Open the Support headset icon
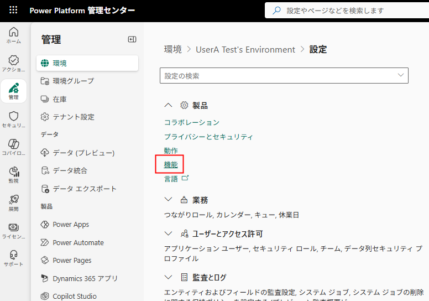 [x=14, y=258]
